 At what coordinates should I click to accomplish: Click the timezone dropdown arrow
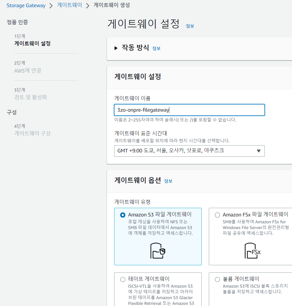(x=259, y=151)
